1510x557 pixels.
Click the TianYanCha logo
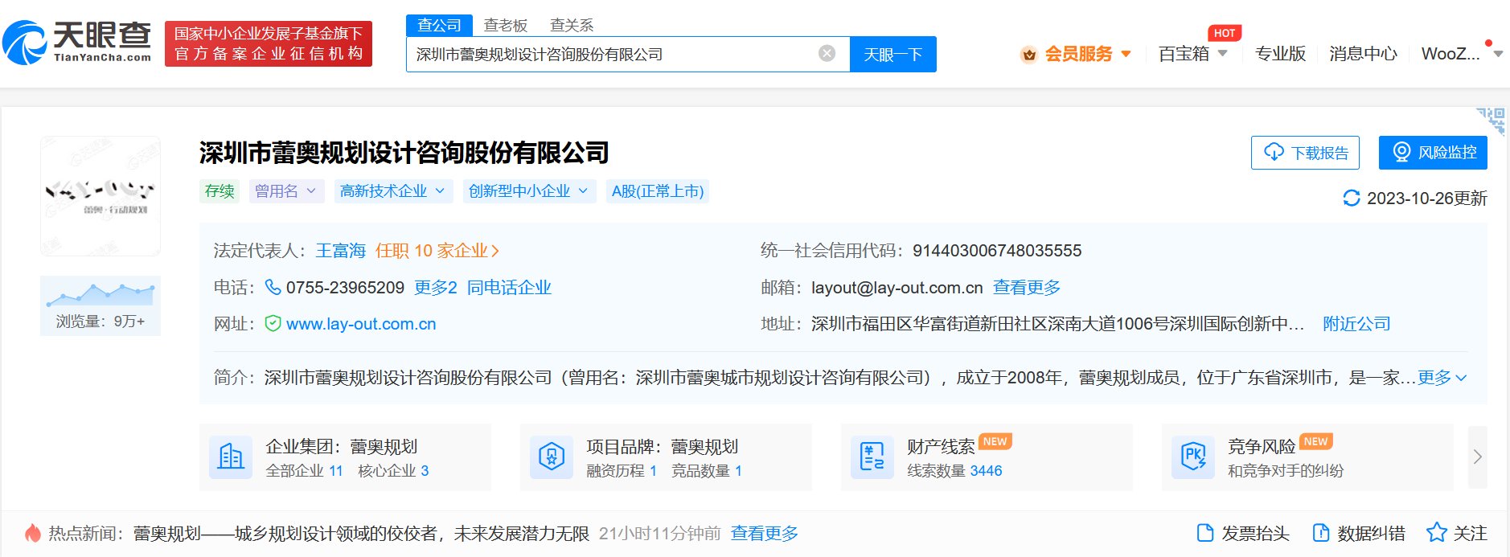pyautogui.click(x=77, y=43)
